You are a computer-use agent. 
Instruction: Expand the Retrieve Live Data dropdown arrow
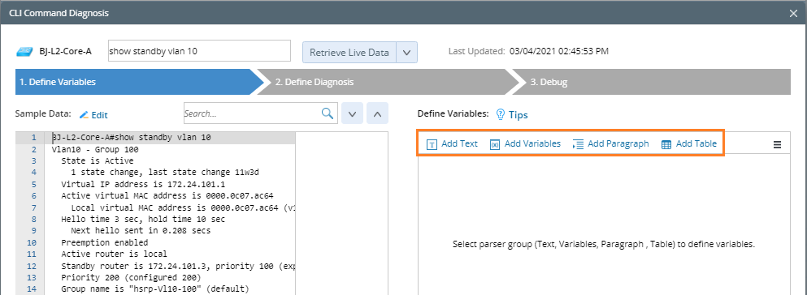[406, 53]
